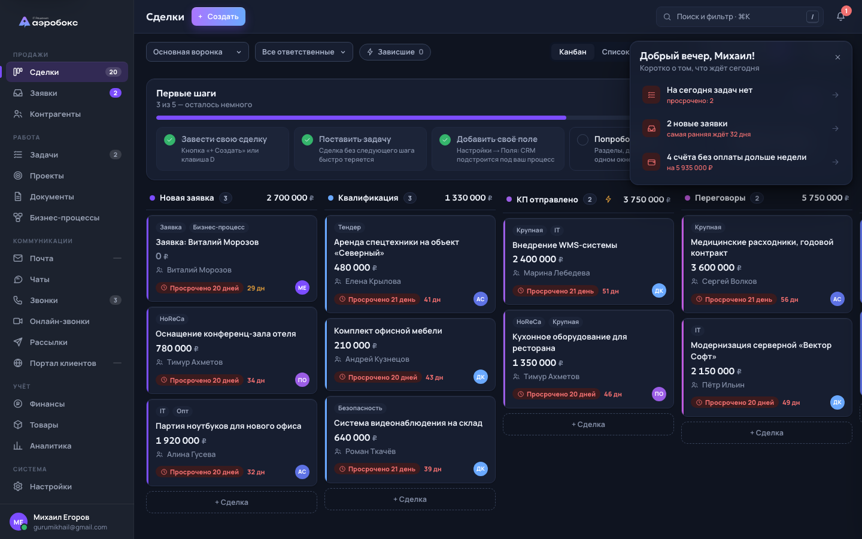Screen dimensions: 862x539
Task: Check the unfinished Попробо… step circle
Action: [582, 140]
